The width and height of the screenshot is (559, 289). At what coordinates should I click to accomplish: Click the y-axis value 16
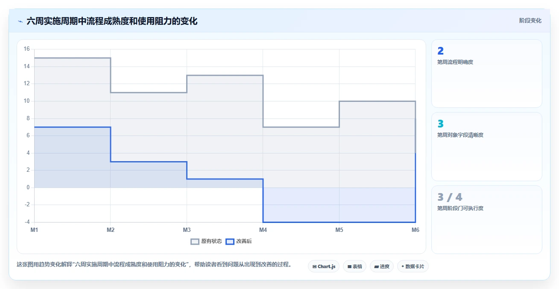[x=26, y=49]
